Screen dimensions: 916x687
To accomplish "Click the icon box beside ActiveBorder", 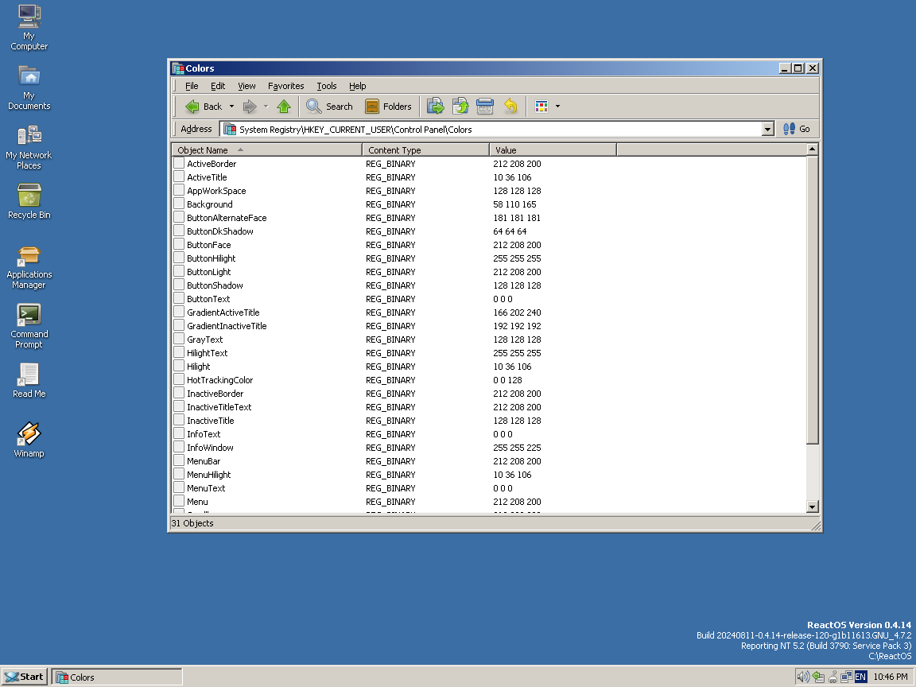I will click(x=179, y=163).
